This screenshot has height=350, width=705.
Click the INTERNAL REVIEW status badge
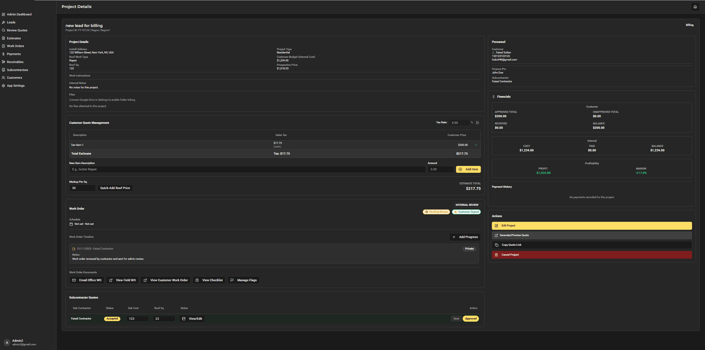coord(467,205)
